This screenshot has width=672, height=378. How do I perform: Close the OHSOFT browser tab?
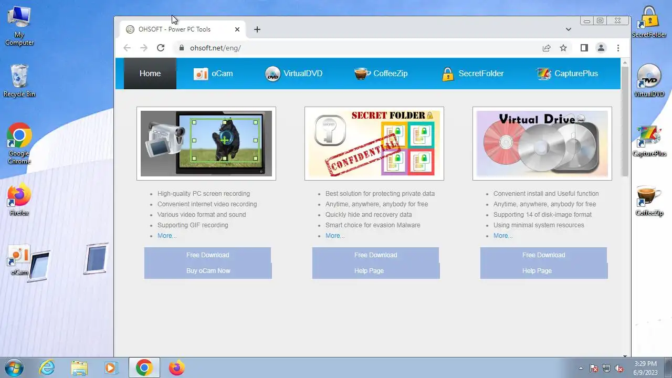tap(237, 29)
